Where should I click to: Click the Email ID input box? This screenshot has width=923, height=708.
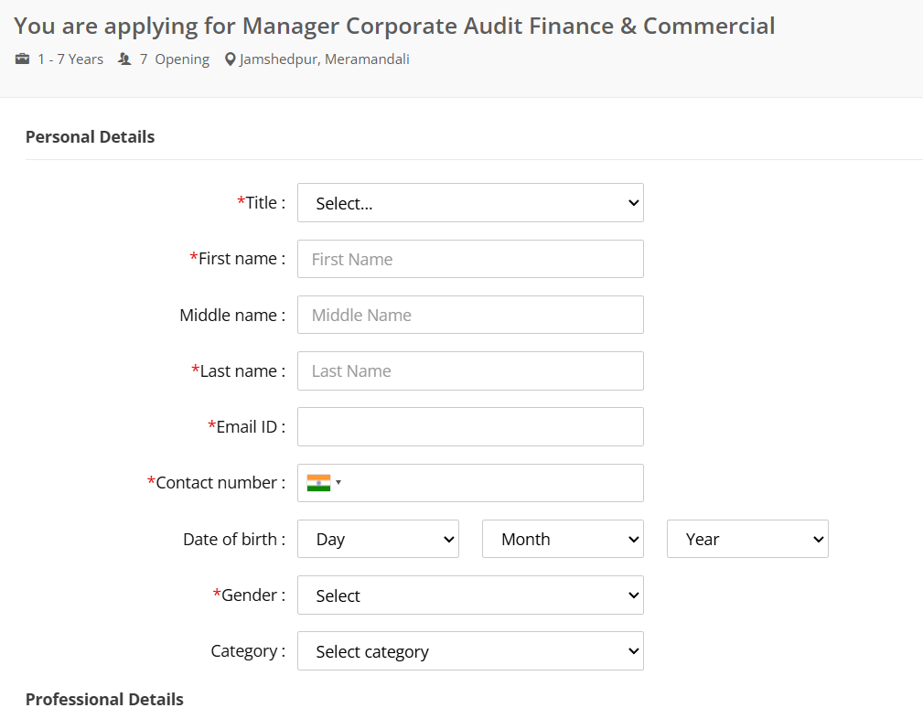[x=470, y=427]
